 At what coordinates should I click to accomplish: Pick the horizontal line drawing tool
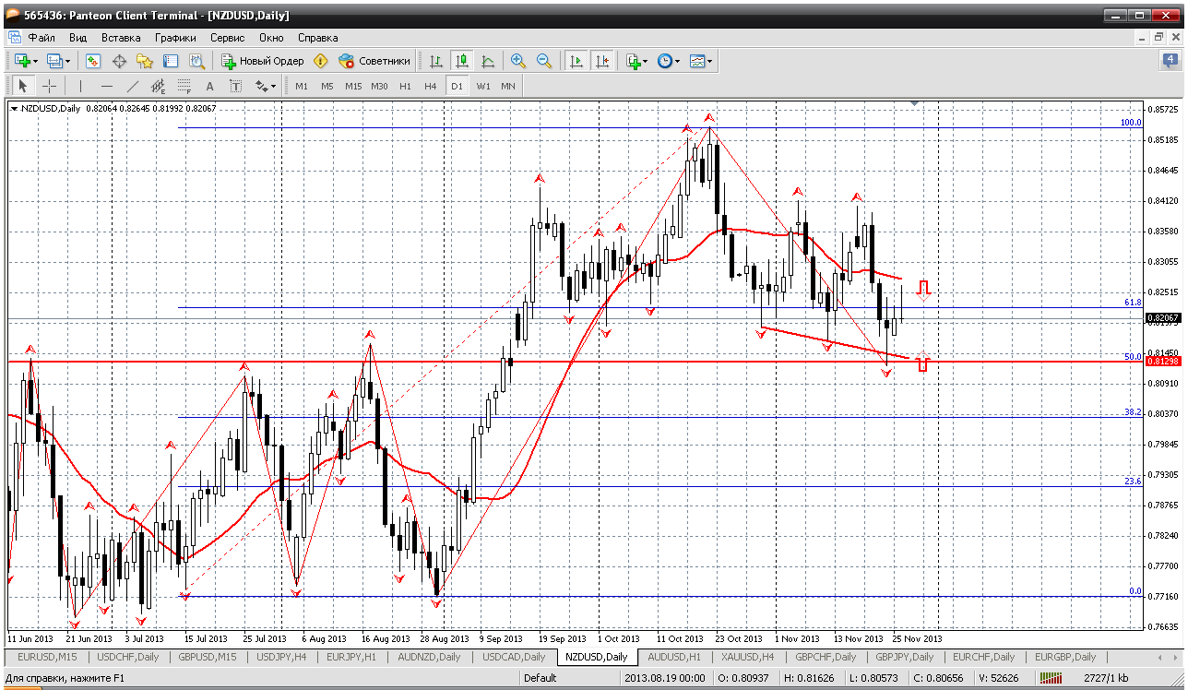coord(106,86)
